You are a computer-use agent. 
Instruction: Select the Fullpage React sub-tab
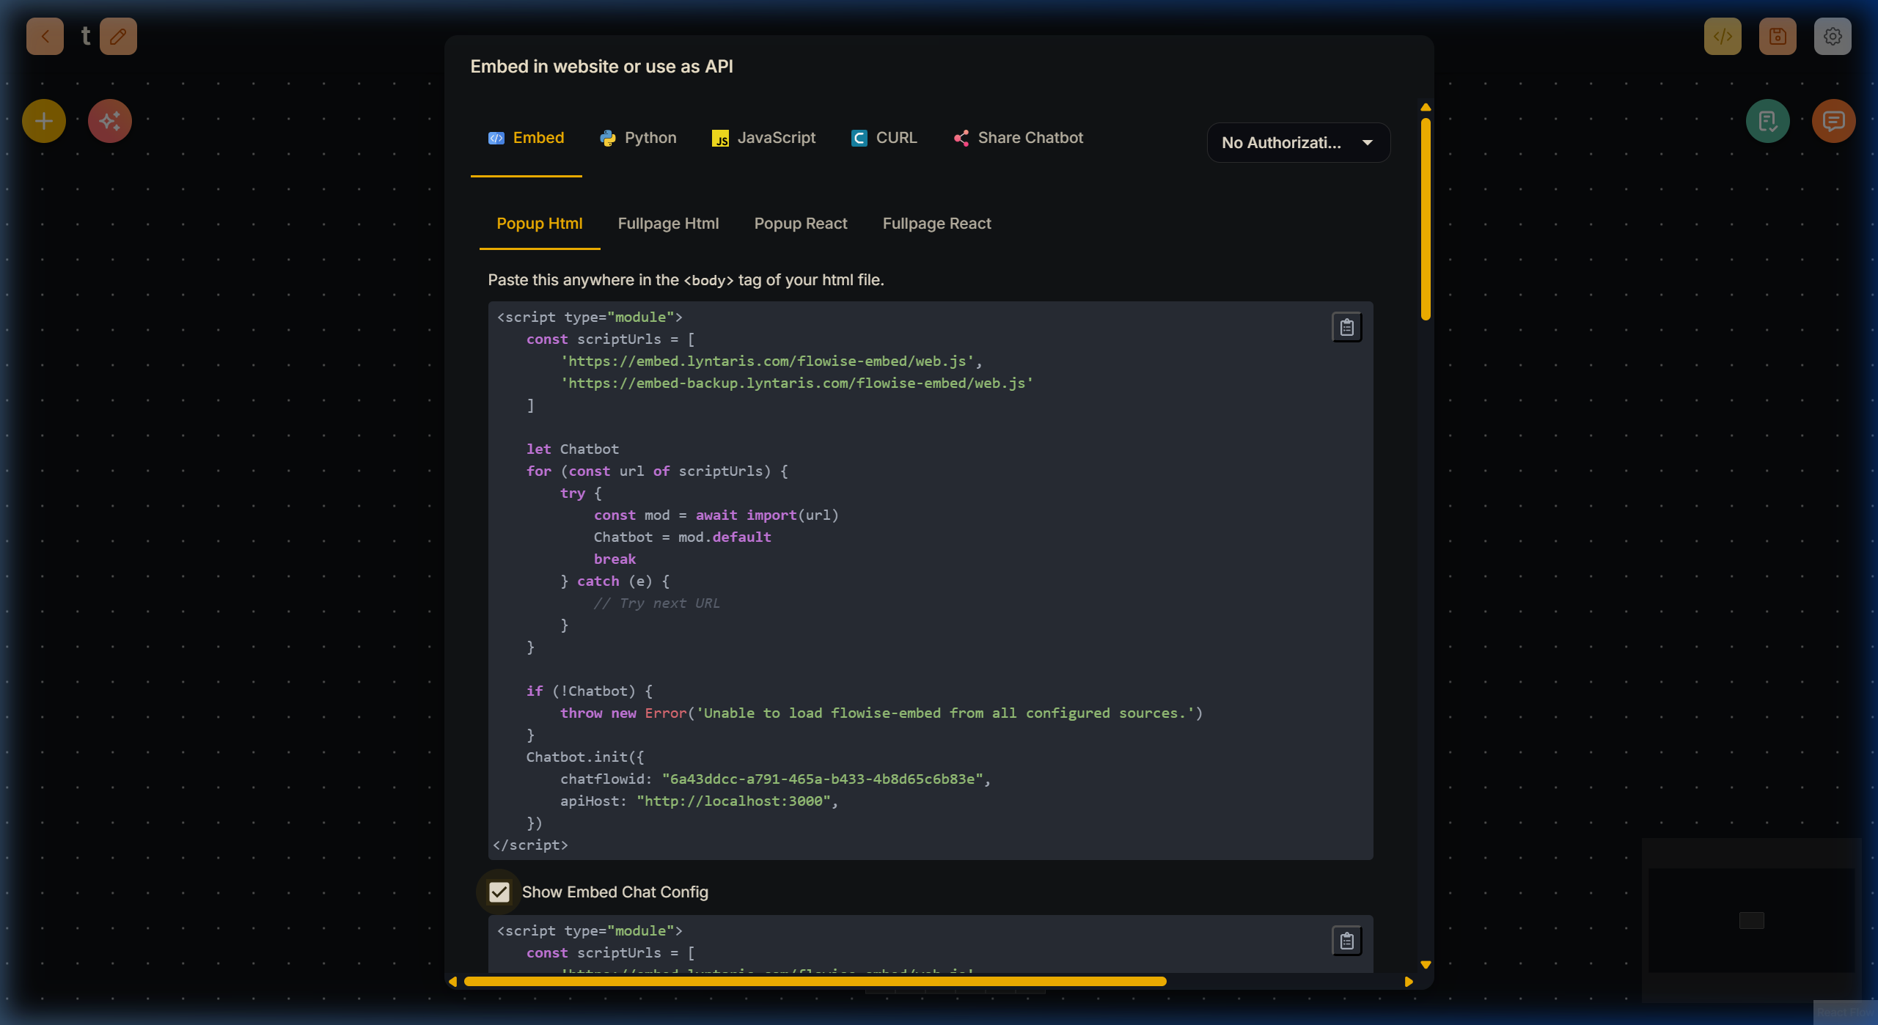tap(937, 224)
